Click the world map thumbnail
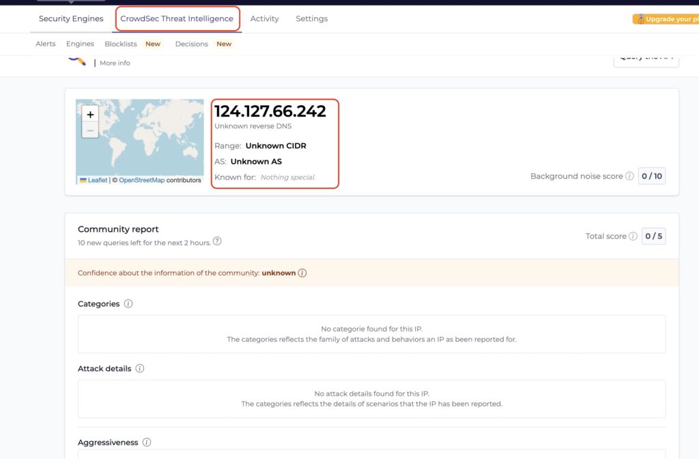This screenshot has width=699, height=459. pos(139,142)
